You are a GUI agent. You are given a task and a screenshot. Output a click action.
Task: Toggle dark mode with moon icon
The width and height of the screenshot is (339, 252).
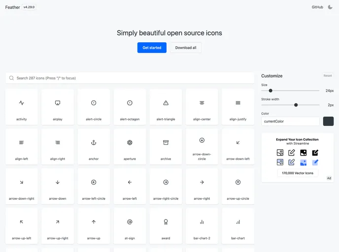point(330,7)
